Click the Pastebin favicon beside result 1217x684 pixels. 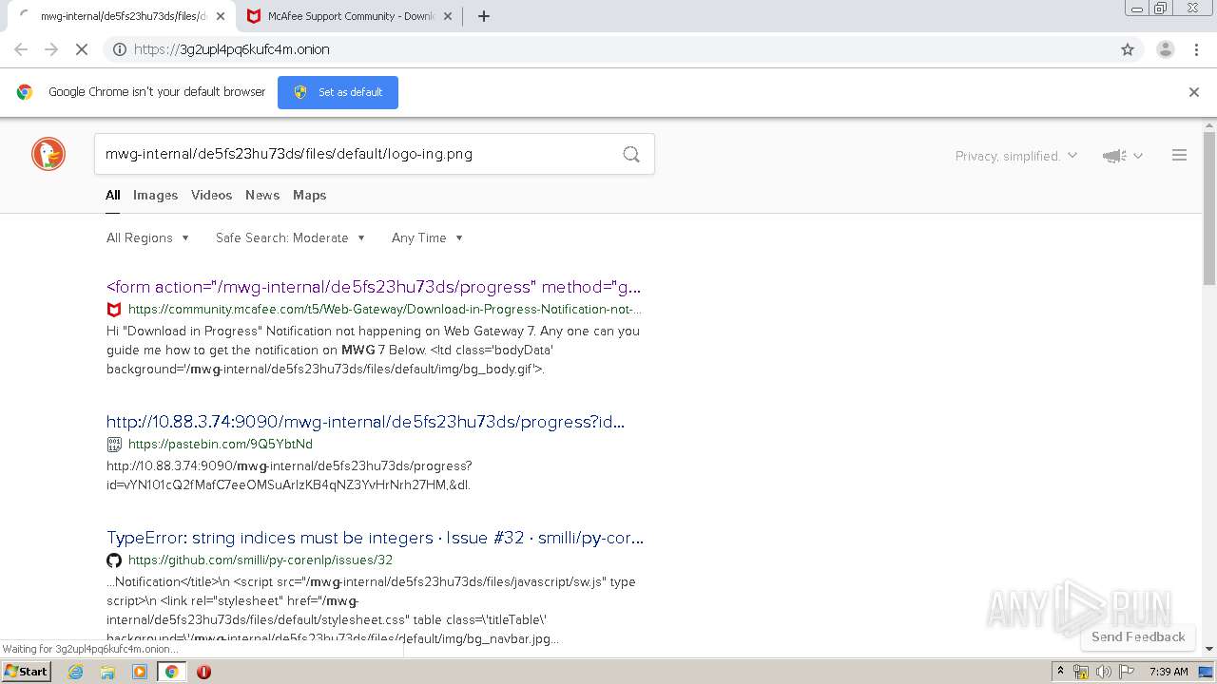coord(114,444)
